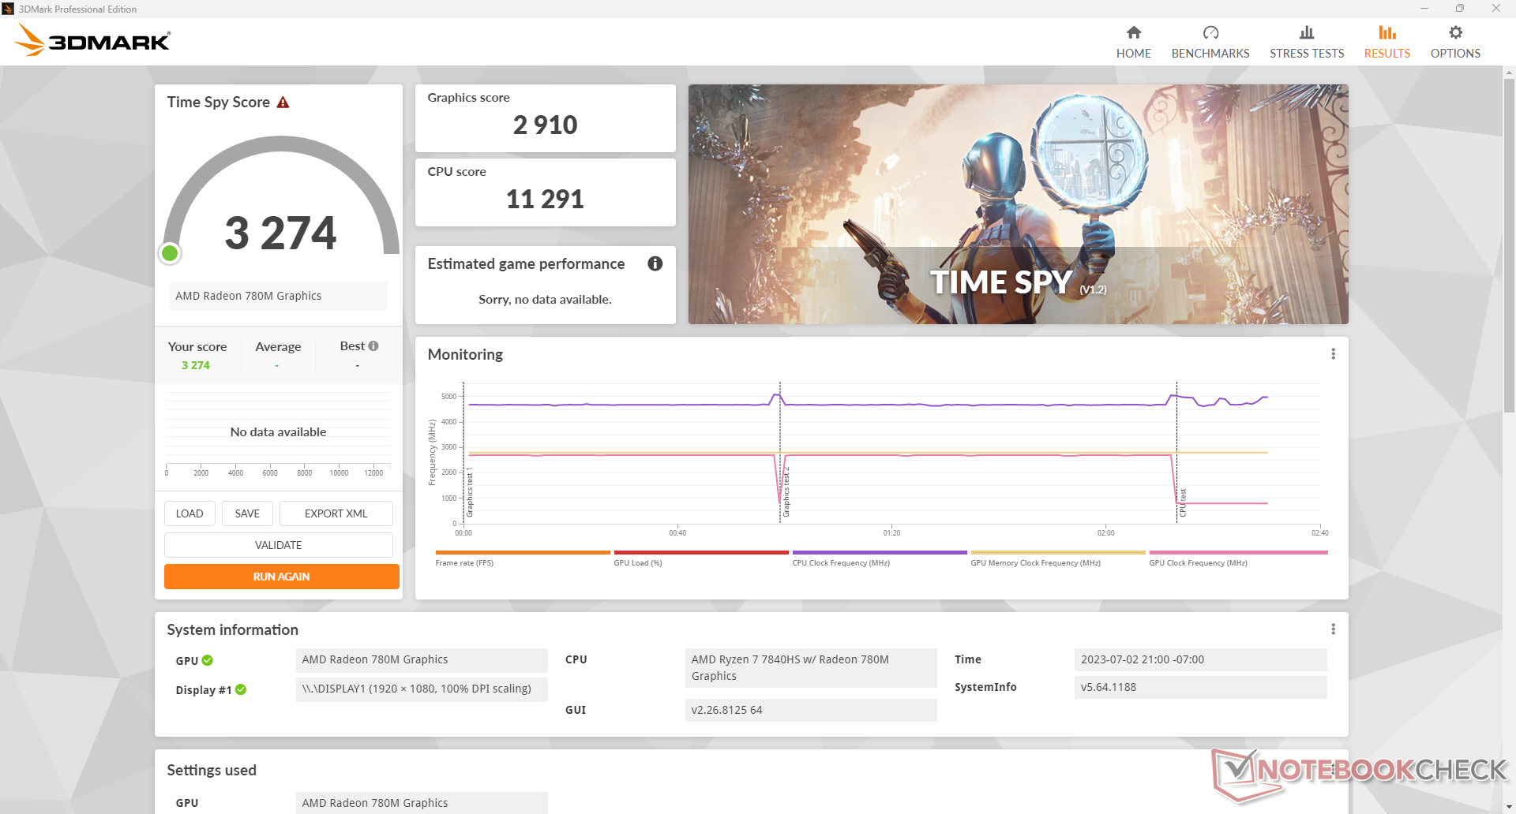
Task: Click the GUI version v2.26.8125 64
Action: [811, 710]
